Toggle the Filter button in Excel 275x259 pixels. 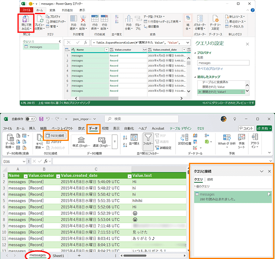tap(148, 142)
